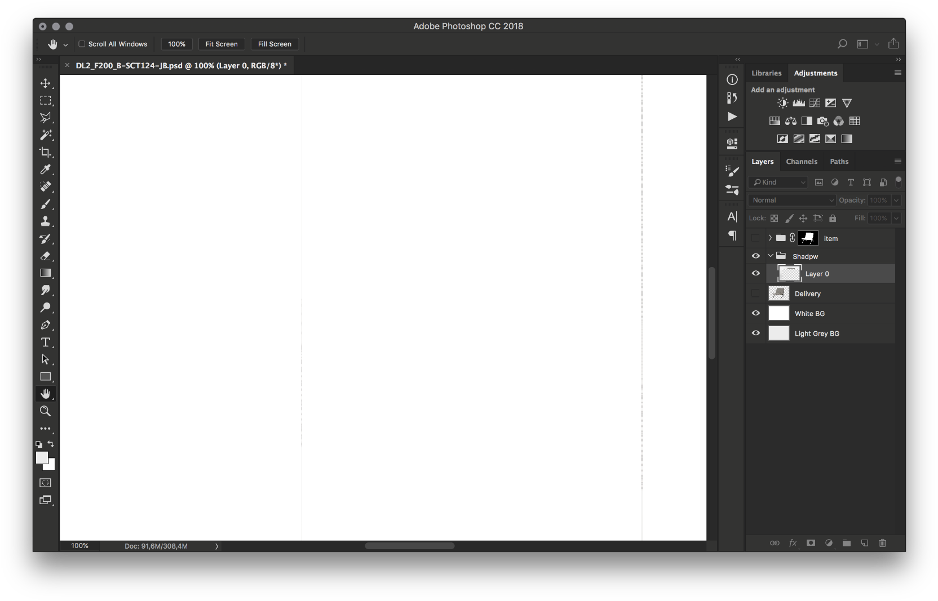Add a Curves adjustment

click(x=815, y=103)
